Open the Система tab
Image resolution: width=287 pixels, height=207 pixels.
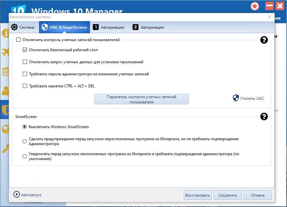tap(22, 27)
